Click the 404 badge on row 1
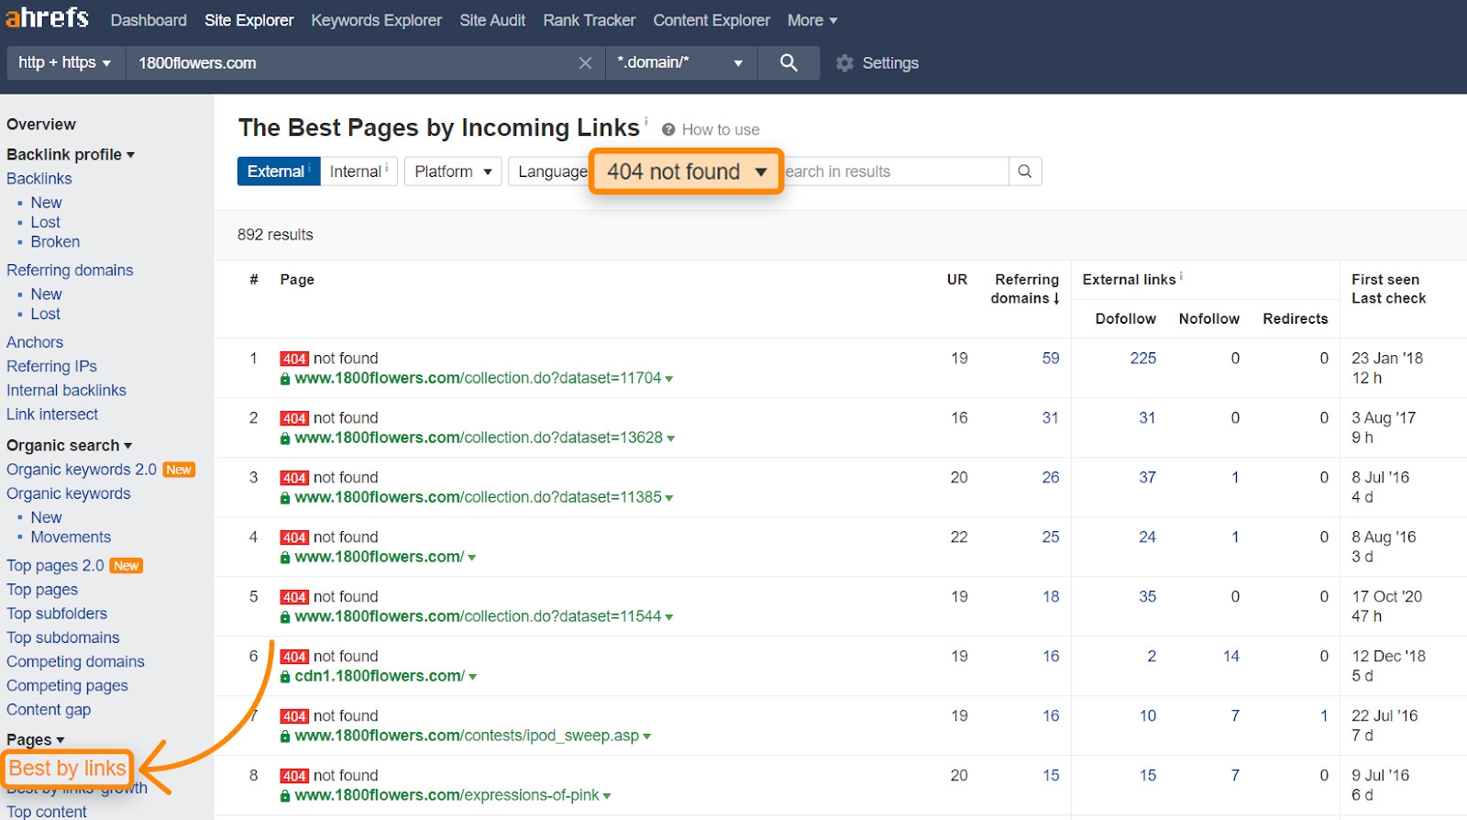Viewport: 1467px width, 820px height. pyautogui.click(x=294, y=359)
